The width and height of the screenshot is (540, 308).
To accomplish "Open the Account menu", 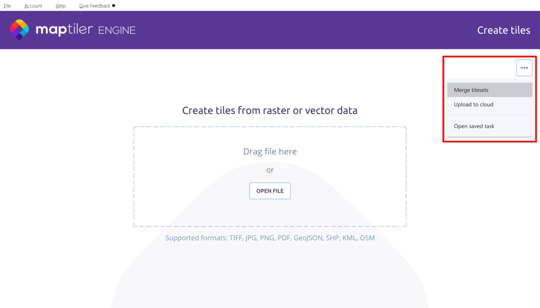I will (x=33, y=6).
